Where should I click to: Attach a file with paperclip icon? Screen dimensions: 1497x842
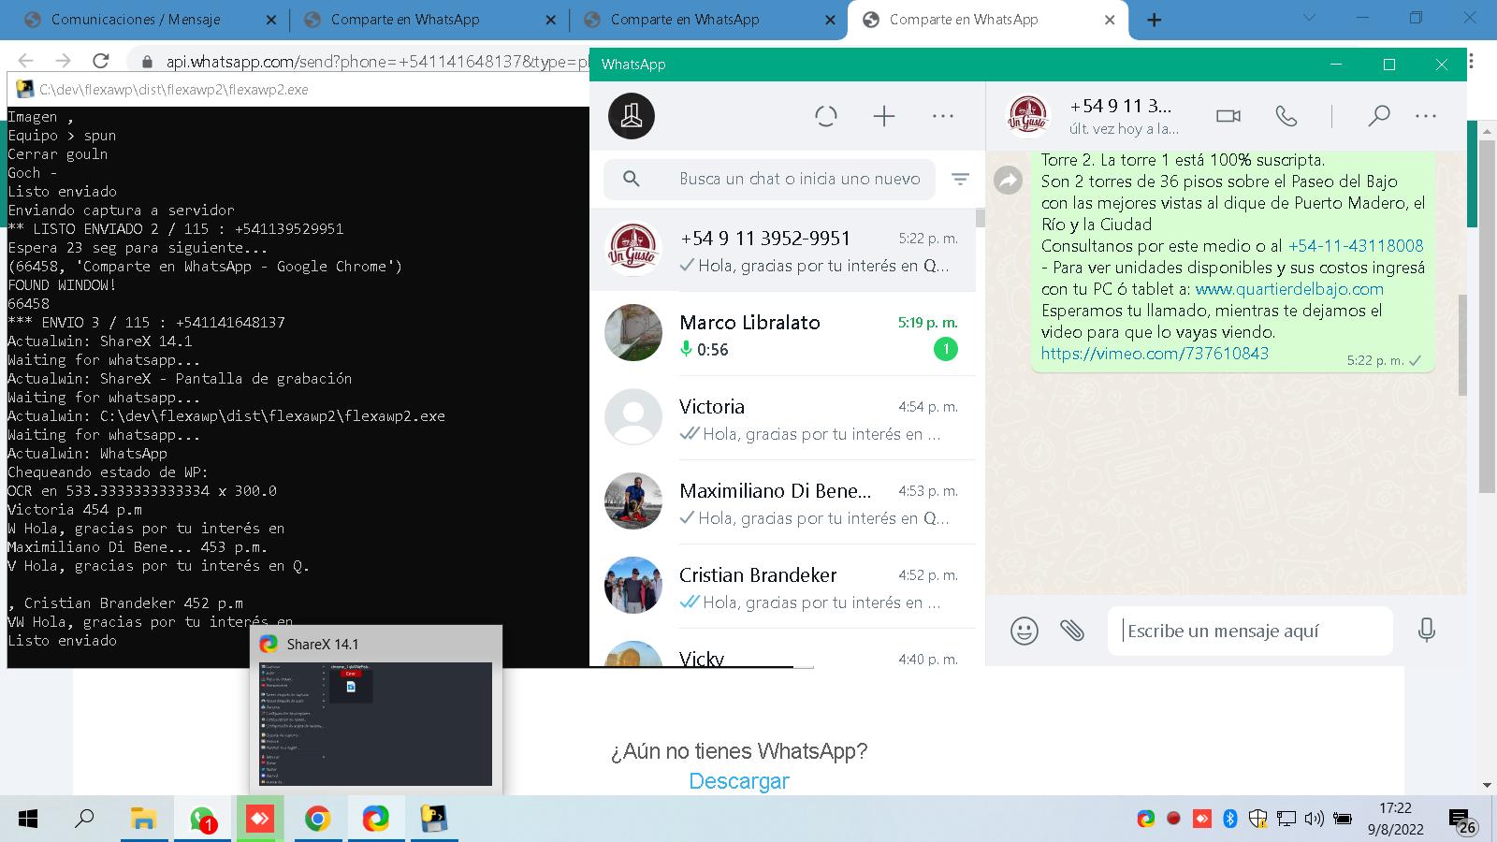[1072, 631]
